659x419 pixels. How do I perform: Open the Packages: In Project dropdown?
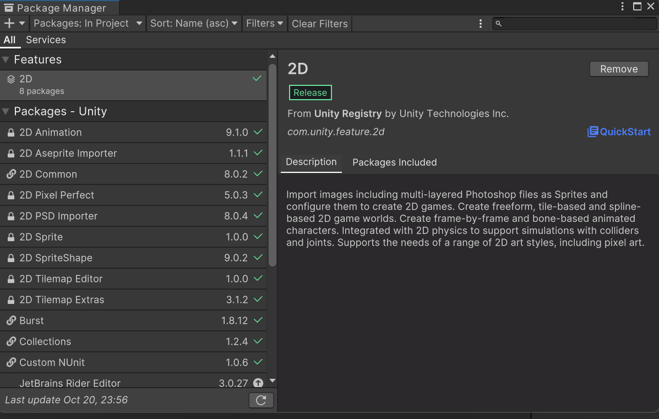[88, 24]
